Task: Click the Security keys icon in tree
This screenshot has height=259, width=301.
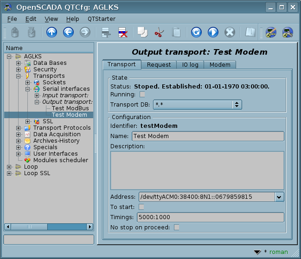Action: pos(27,69)
